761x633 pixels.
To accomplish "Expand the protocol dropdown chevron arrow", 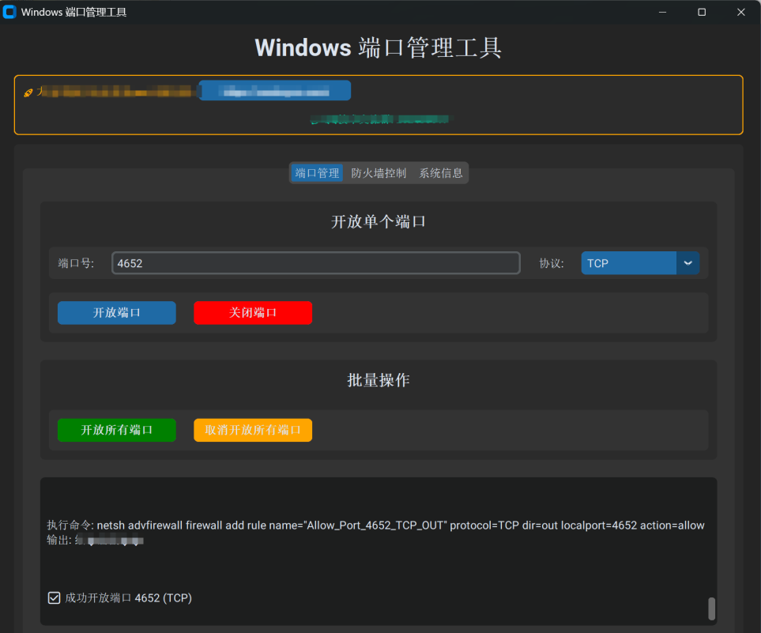I will pyautogui.click(x=688, y=263).
